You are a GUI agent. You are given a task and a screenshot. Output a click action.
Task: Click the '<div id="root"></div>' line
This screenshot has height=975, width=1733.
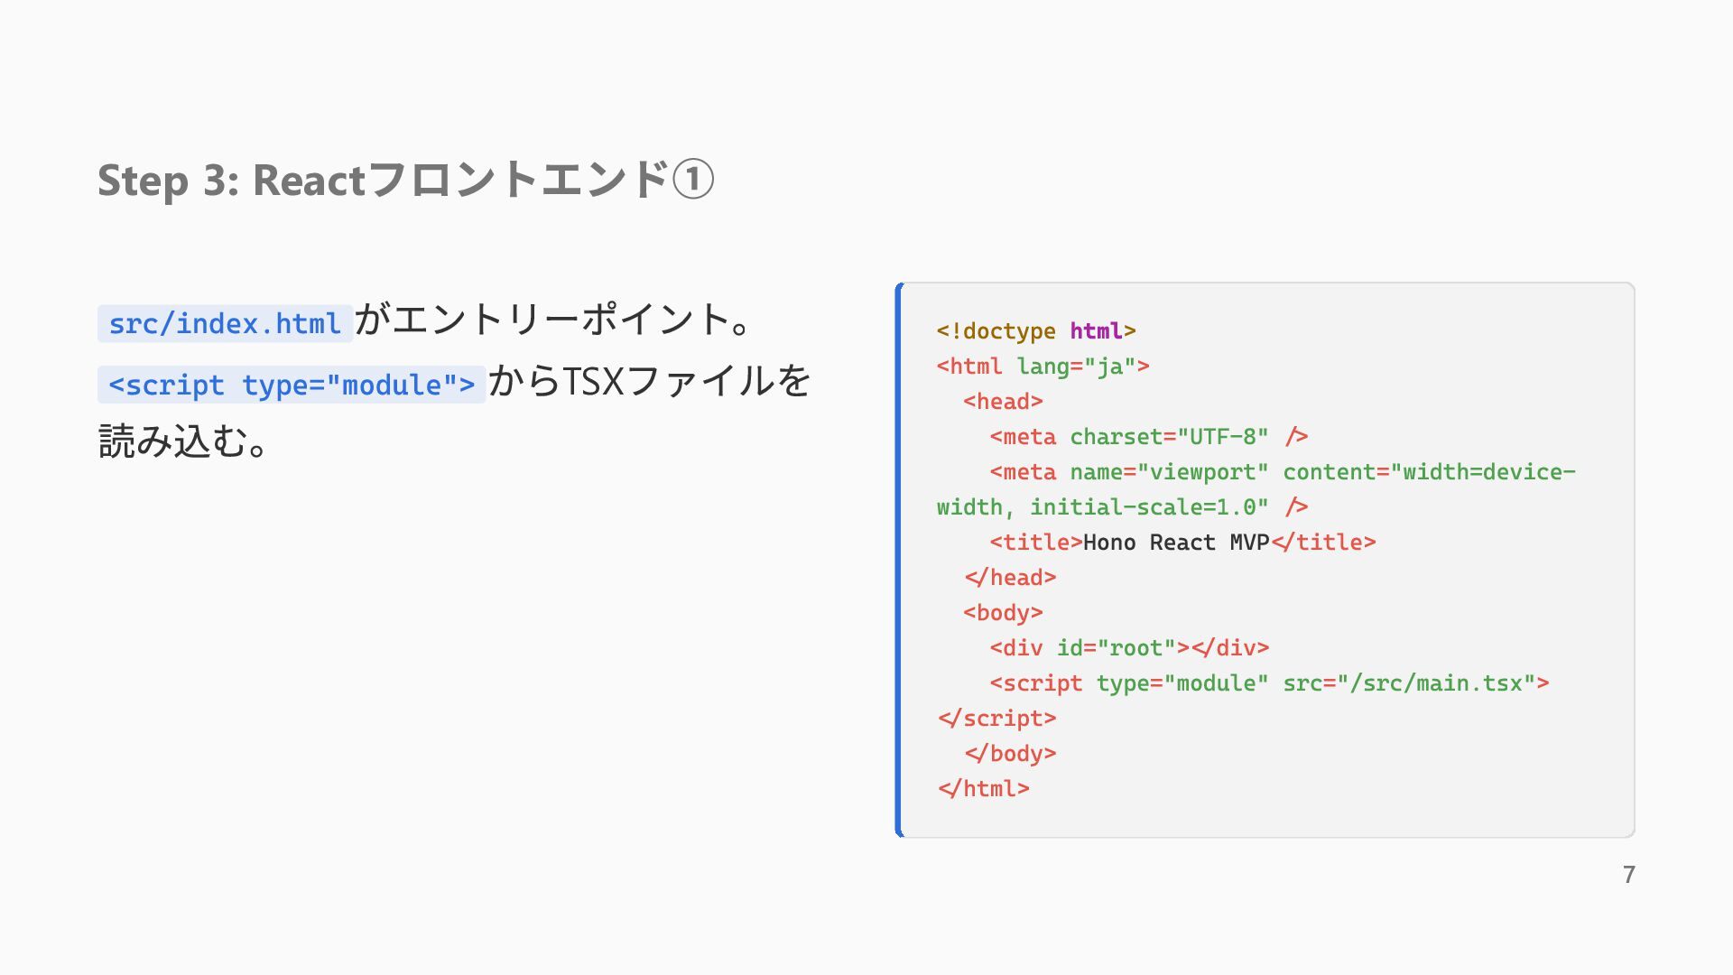1129,648
